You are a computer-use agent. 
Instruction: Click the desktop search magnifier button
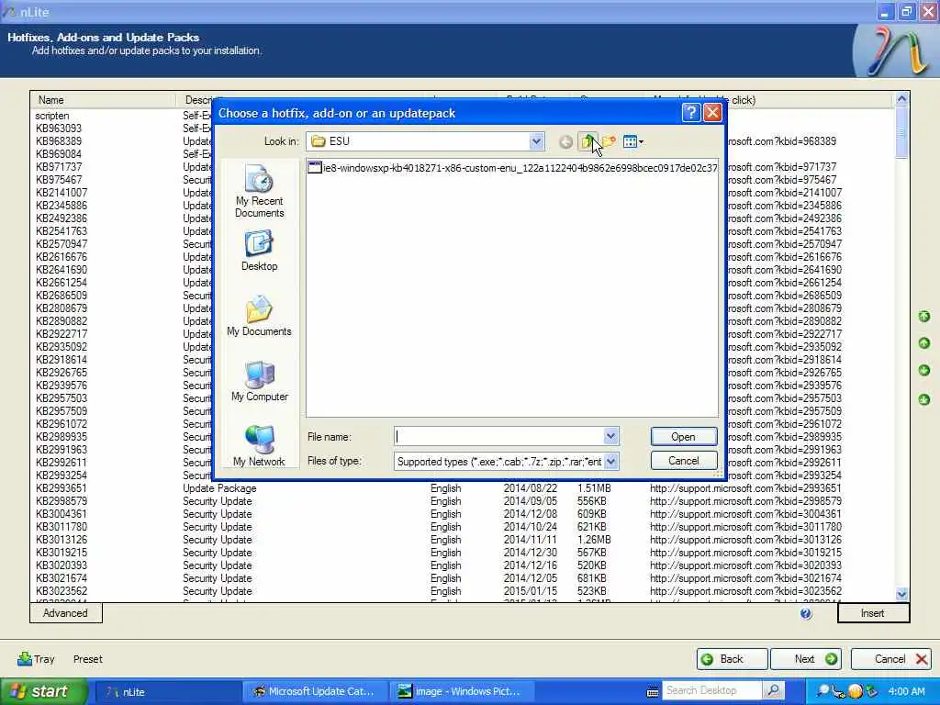tap(774, 691)
